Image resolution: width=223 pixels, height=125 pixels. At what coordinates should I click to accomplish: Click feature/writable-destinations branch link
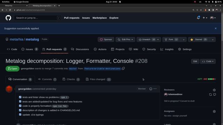pos(102,69)
